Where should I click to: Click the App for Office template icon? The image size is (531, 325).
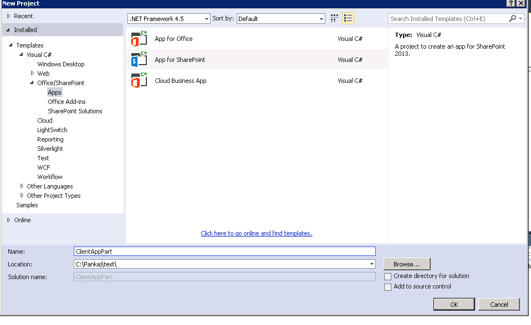tap(139, 39)
